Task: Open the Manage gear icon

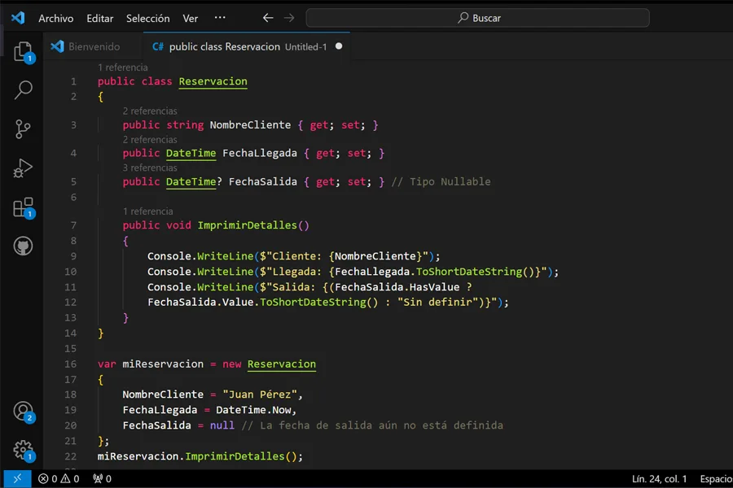Action: 23,450
